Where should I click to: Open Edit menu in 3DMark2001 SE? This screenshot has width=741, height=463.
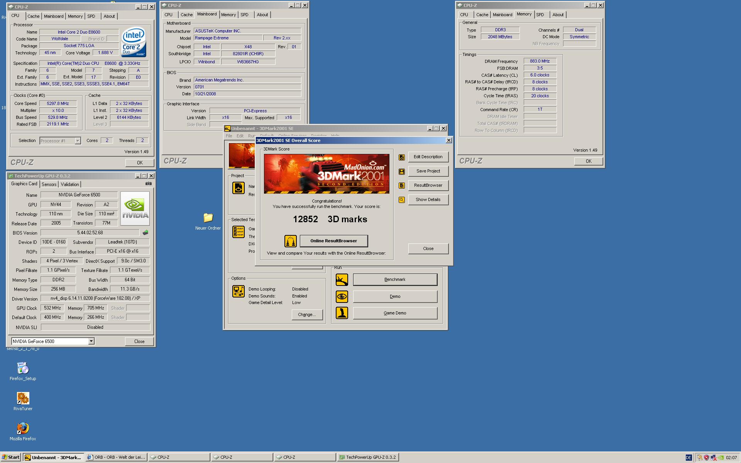[240, 136]
